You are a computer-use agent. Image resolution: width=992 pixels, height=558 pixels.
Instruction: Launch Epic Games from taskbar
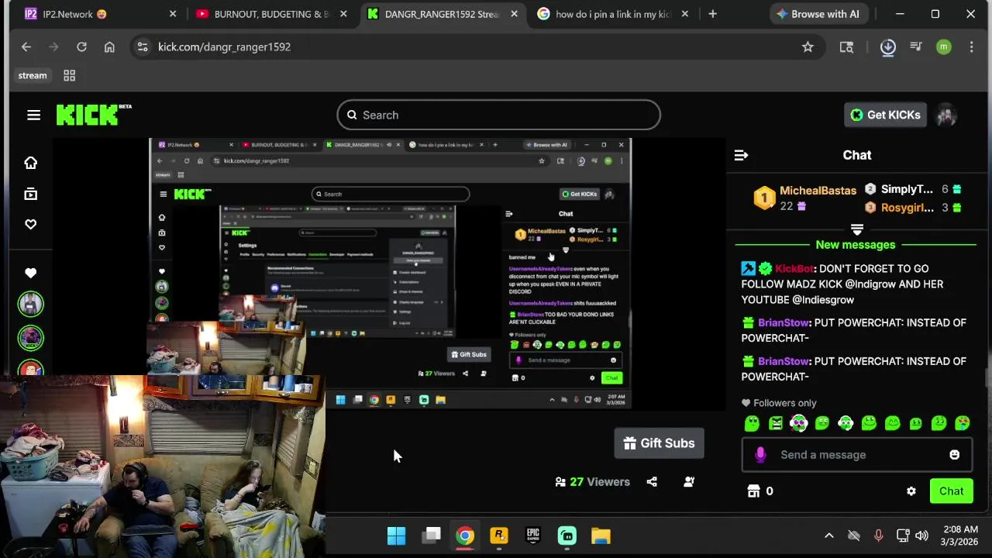(x=532, y=536)
